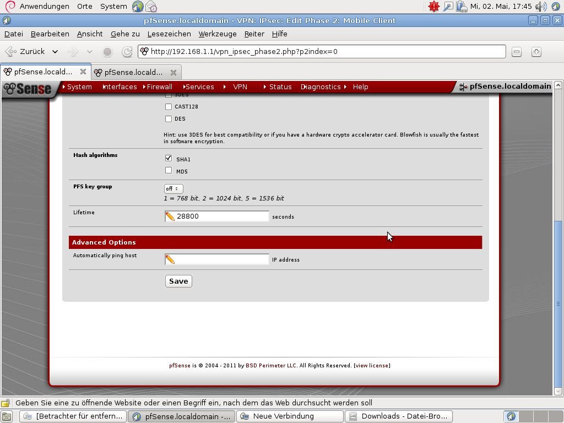This screenshot has height=423, width=564.
Task: Open the PFS key group dropdown
Action: [173, 188]
